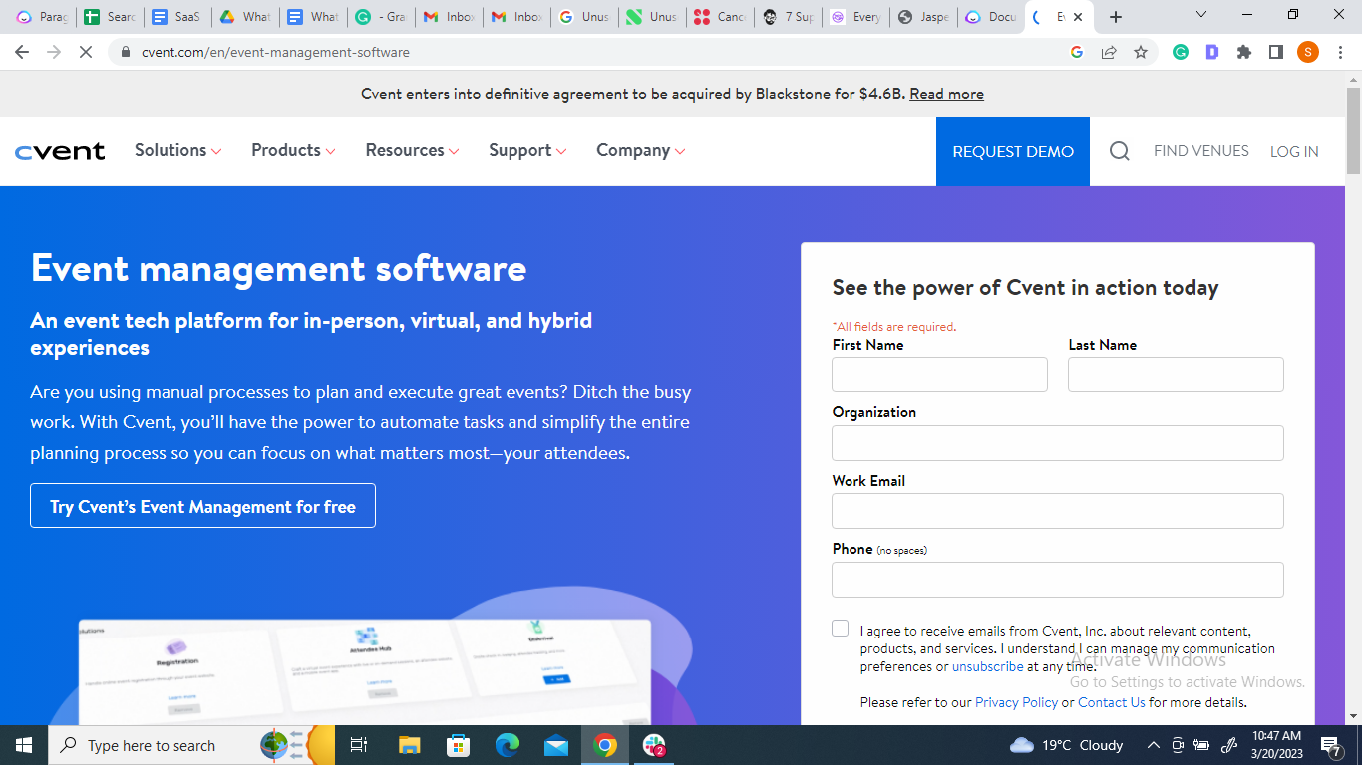Open the orange S profile avatar

click(1308, 52)
